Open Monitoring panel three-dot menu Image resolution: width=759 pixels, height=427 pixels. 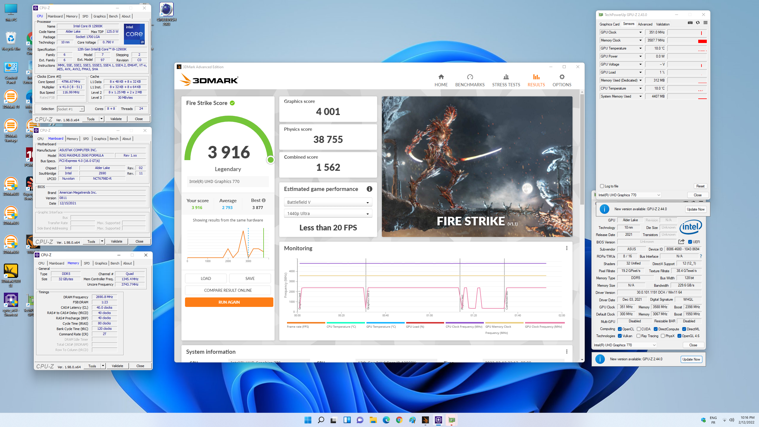click(x=567, y=248)
